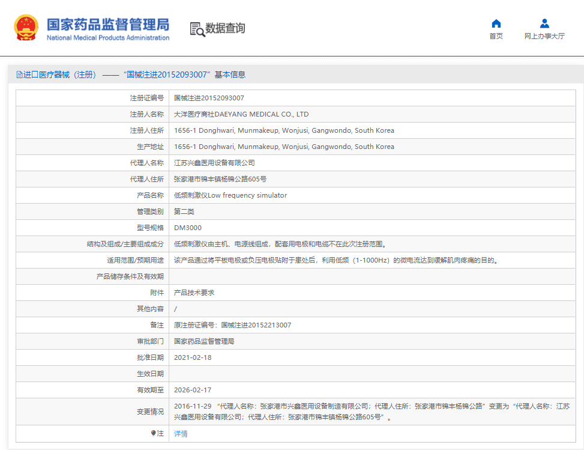Click the national emblem logo
The image size is (584, 450).
click(x=26, y=28)
